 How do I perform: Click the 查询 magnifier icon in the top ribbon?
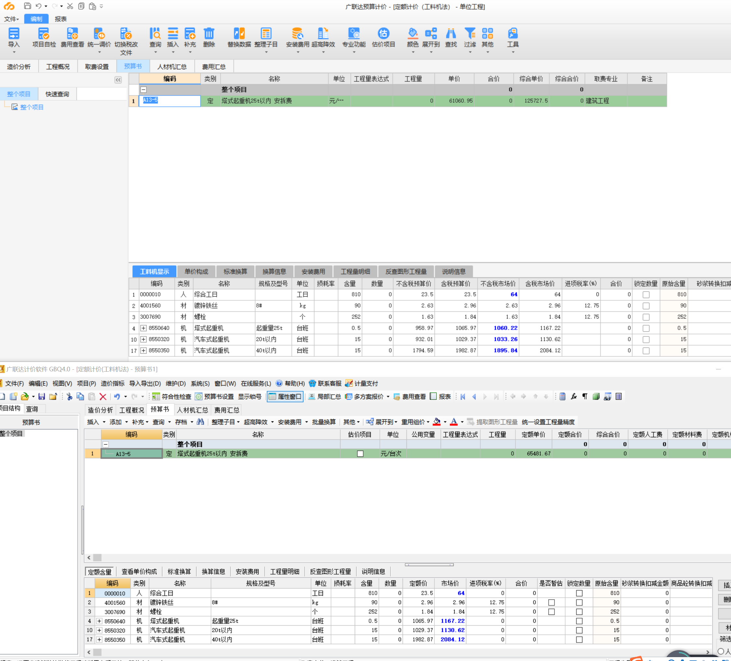(155, 34)
